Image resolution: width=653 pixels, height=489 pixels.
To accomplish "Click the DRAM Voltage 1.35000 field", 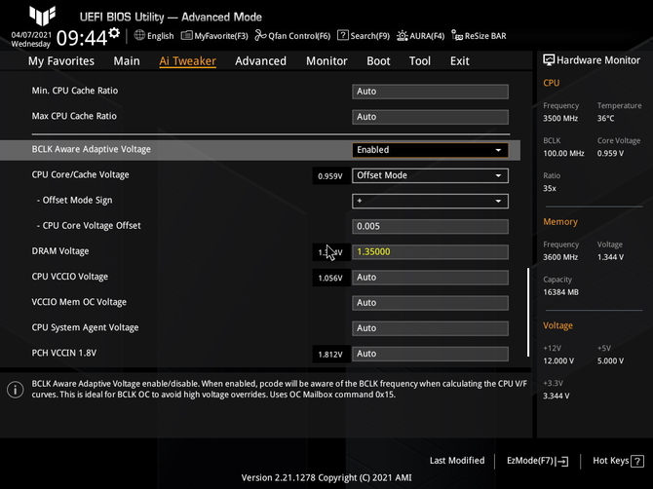I will click(x=430, y=251).
